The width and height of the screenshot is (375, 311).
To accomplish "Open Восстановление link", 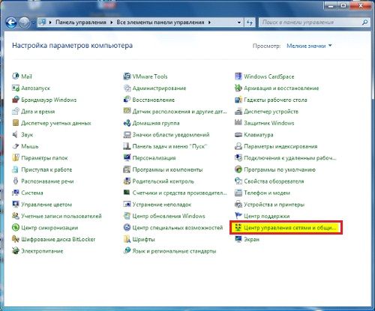I will coord(154,100).
